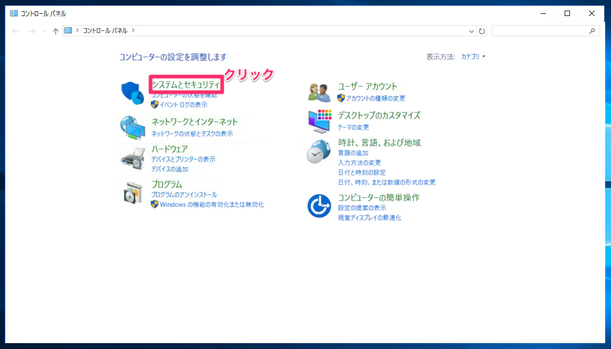Viewport: 611px width, 349px height.
Task: Open the System and Security shield icon
Action: pos(132,93)
